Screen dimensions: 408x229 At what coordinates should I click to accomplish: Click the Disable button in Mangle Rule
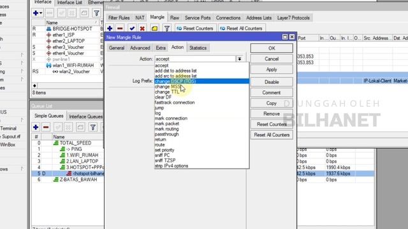(272, 82)
